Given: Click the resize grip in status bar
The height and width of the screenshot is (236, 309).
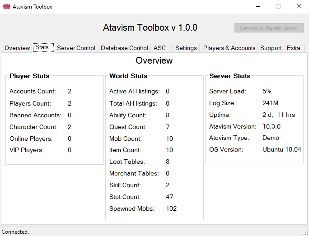Looking at the screenshot, I should pyautogui.click(x=306, y=233).
